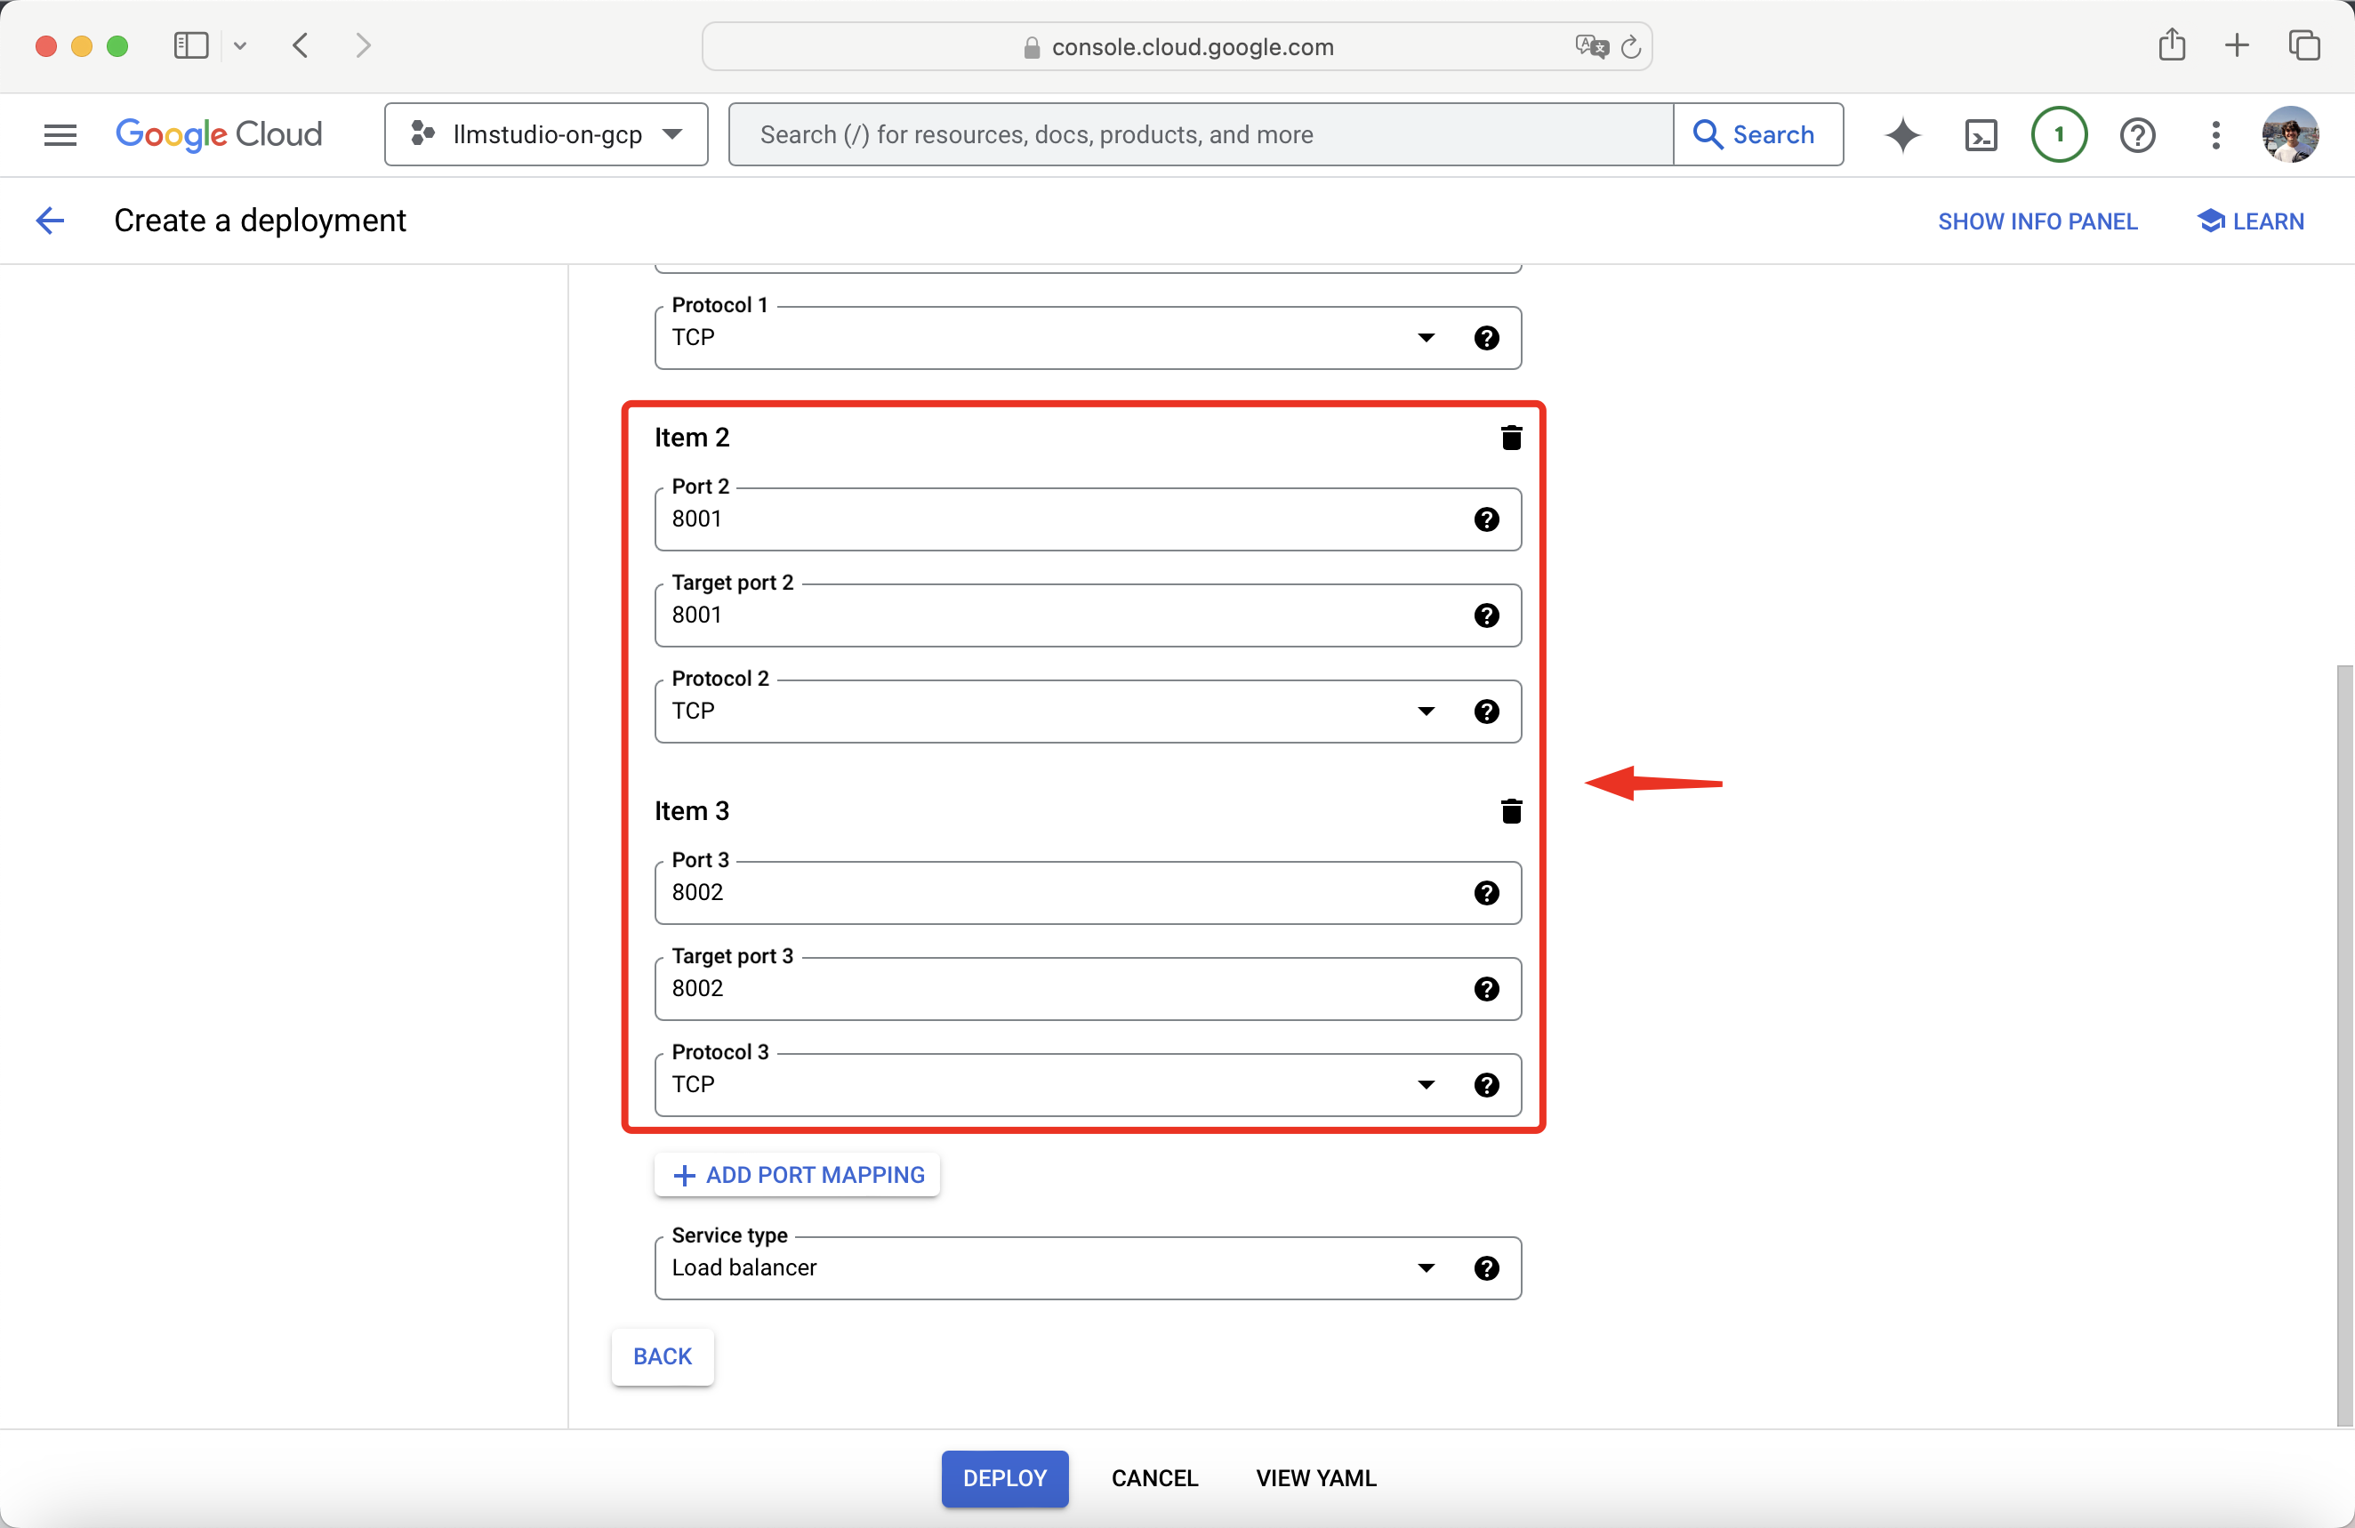The image size is (2355, 1528).
Task: Open the Service type Load balancer dropdown
Action: (x=1426, y=1267)
